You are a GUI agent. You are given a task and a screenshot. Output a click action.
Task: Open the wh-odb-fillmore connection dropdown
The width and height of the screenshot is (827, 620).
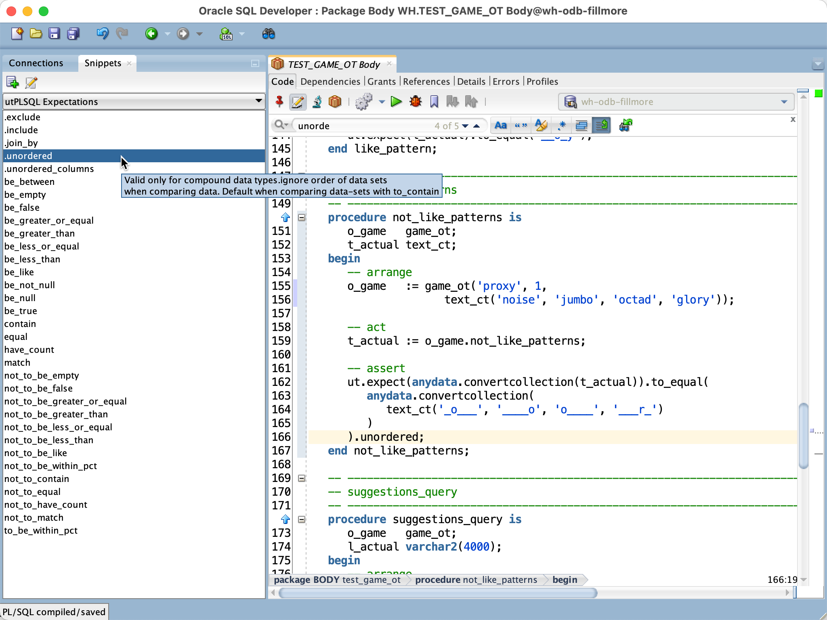[784, 102]
